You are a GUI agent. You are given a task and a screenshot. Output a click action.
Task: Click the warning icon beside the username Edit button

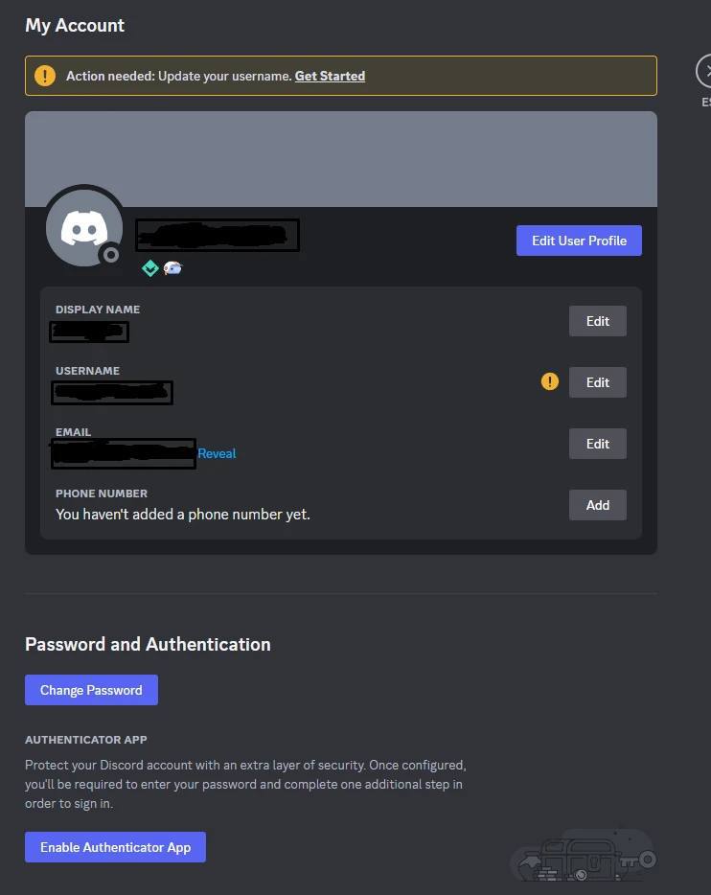click(x=549, y=382)
